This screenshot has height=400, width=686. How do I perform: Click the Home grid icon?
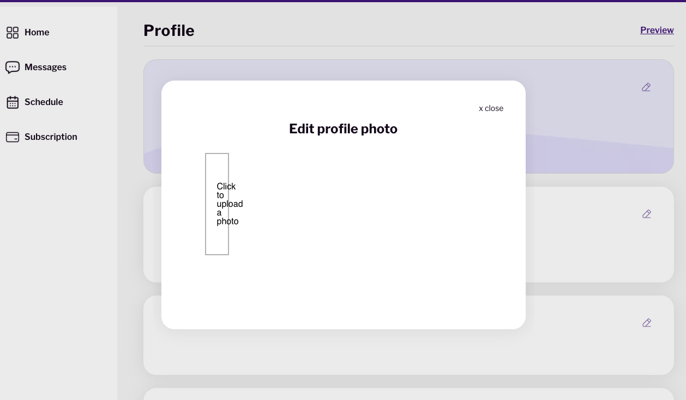pos(13,33)
